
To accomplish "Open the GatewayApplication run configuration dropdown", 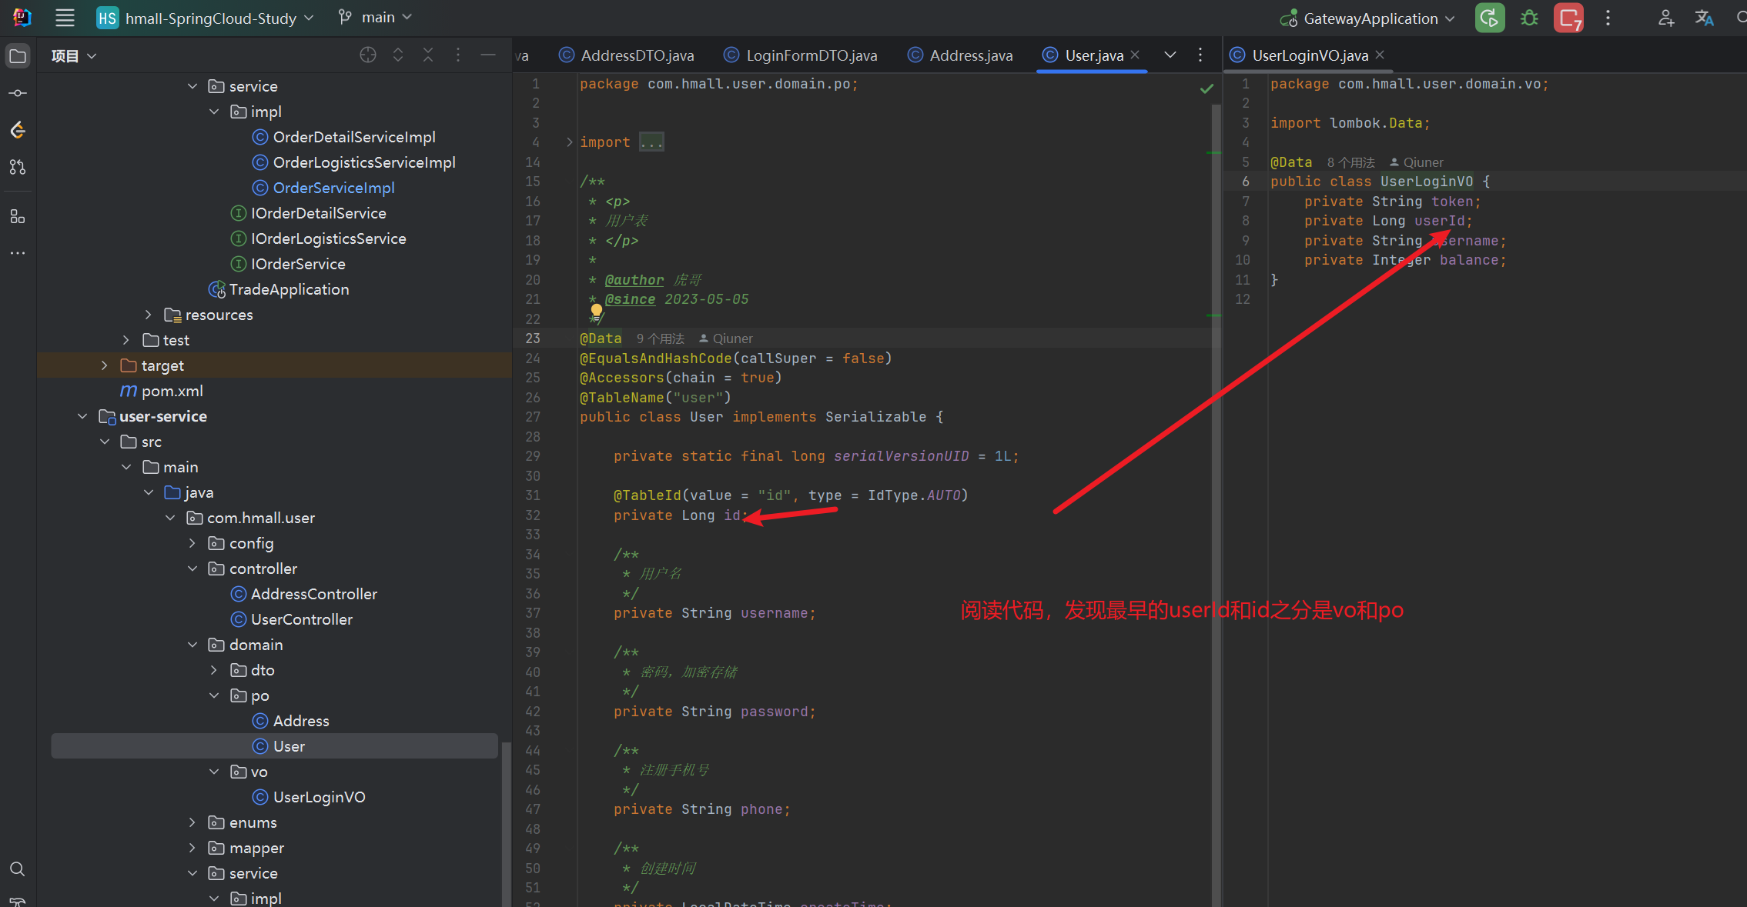I will click(1370, 18).
